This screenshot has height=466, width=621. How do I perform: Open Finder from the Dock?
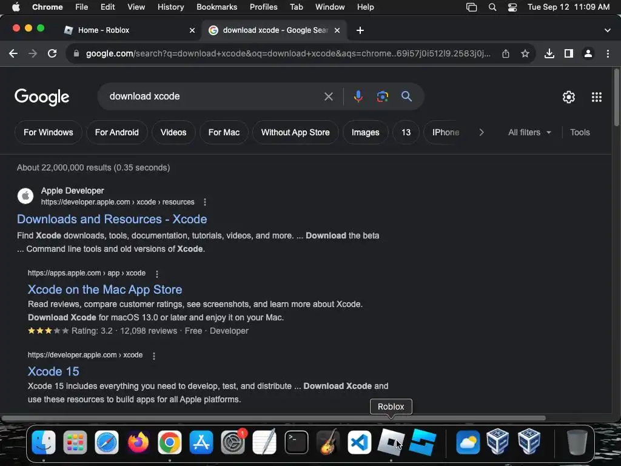tap(44, 442)
